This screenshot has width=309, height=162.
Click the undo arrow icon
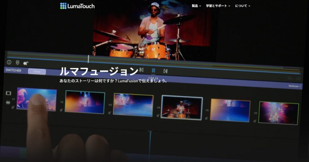[x=289, y=78]
